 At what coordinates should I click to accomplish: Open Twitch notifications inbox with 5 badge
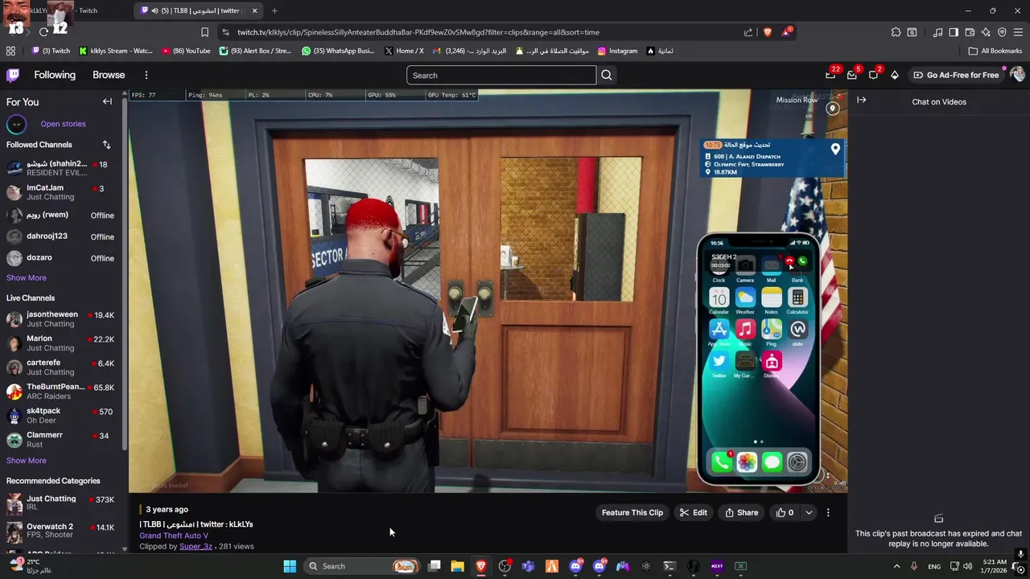(x=852, y=75)
